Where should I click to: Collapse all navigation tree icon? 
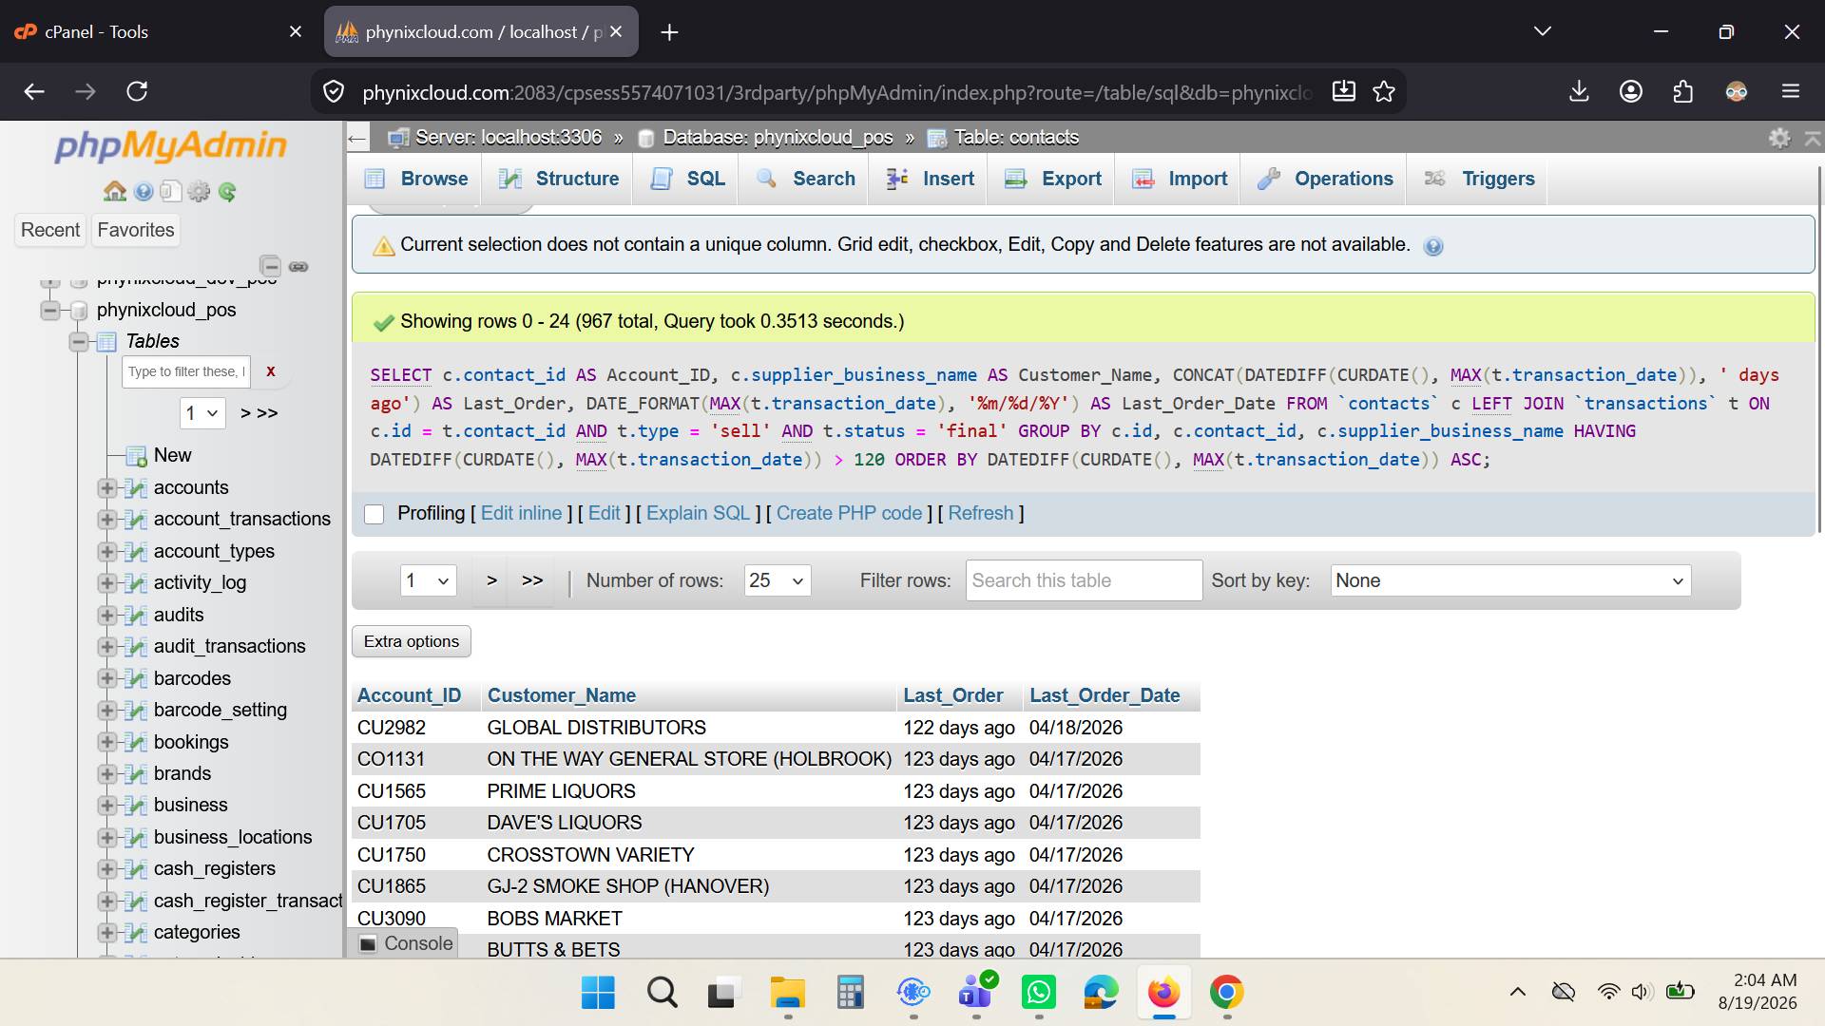[271, 266]
